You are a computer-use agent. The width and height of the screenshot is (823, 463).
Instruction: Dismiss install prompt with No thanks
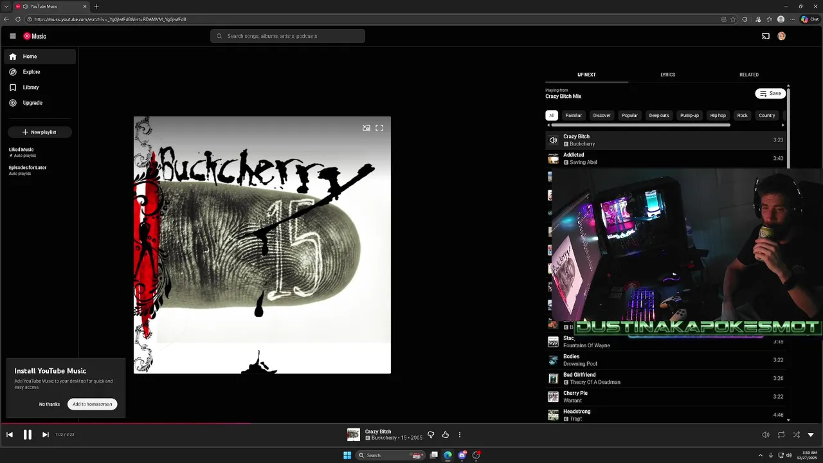pos(50,404)
